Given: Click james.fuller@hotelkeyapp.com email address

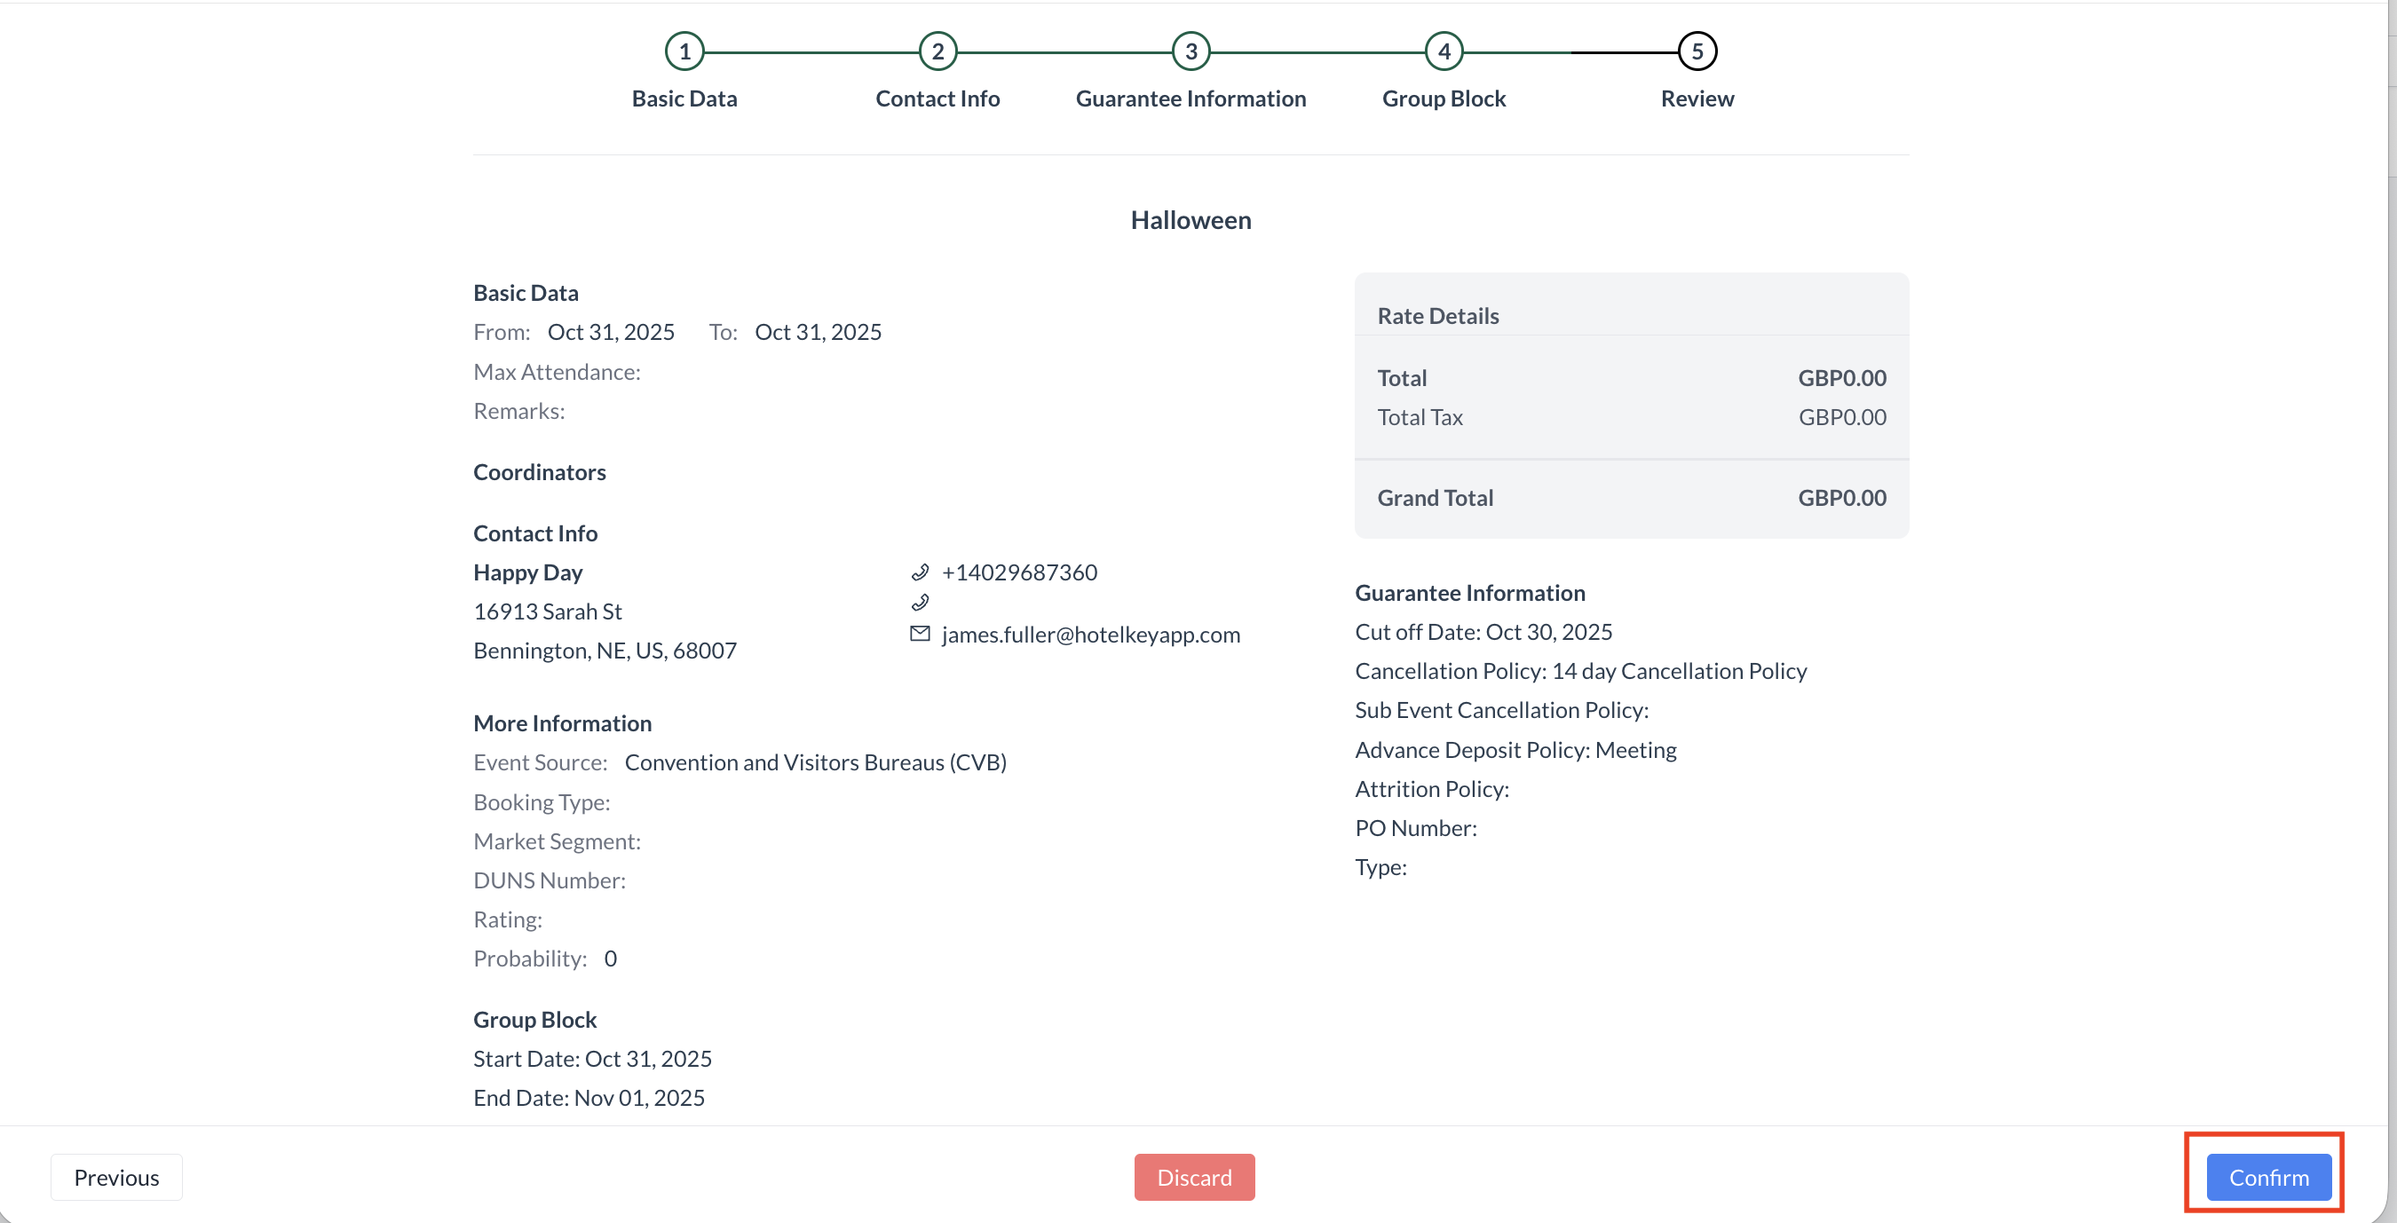Looking at the screenshot, I should 1090,635.
